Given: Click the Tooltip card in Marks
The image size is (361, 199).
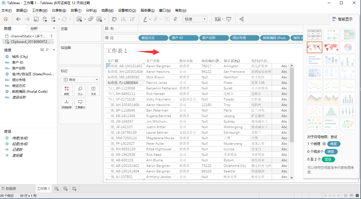Looking at the screenshot, I should tap(80, 104).
